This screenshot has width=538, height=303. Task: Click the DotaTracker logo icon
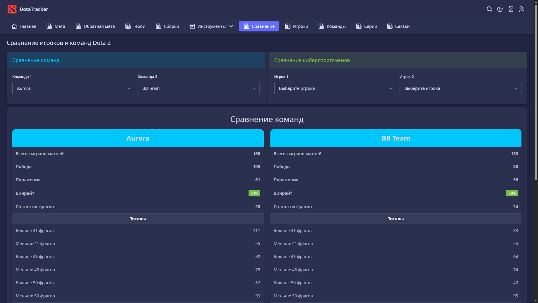(x=12, y=9)
